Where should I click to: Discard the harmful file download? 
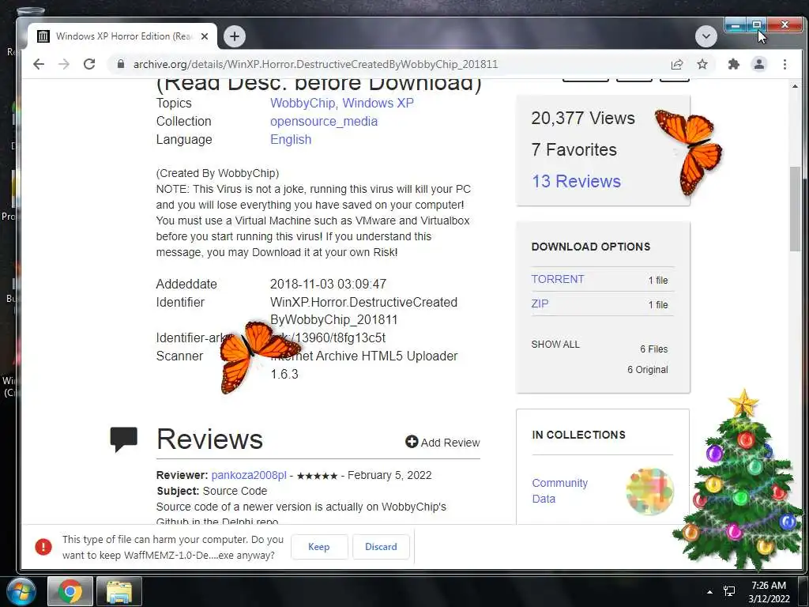coord(381,547)
